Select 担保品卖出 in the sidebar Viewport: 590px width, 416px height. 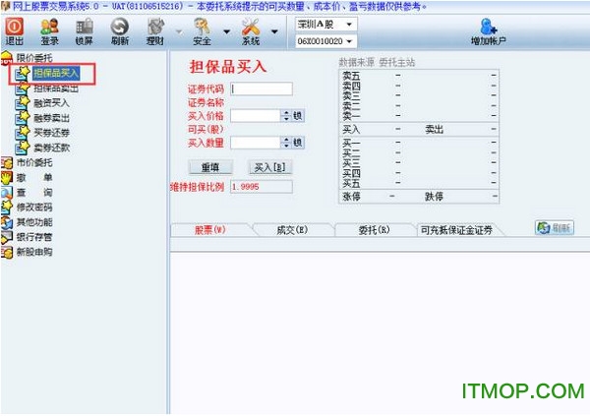click(56, 89)
